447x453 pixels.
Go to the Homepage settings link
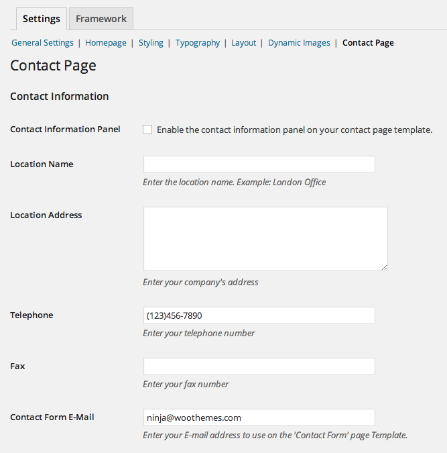click(x=106, y=43)
